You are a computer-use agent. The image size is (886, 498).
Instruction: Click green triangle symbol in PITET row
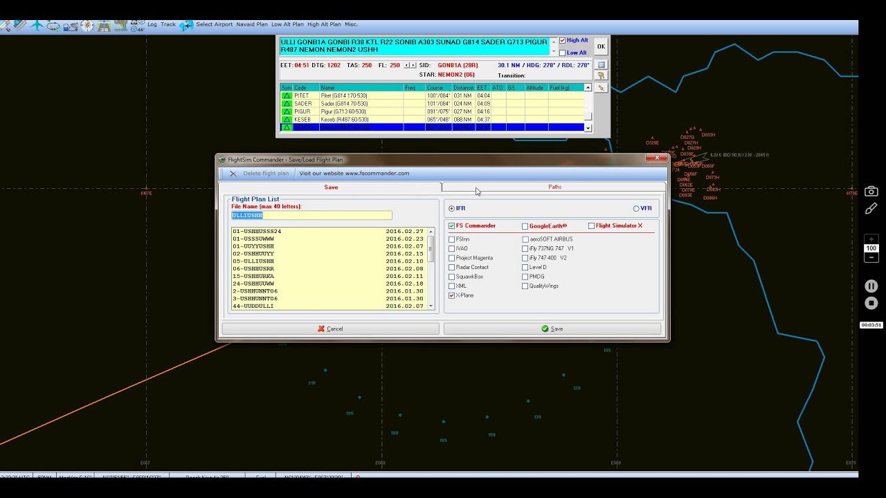[287, 95]
